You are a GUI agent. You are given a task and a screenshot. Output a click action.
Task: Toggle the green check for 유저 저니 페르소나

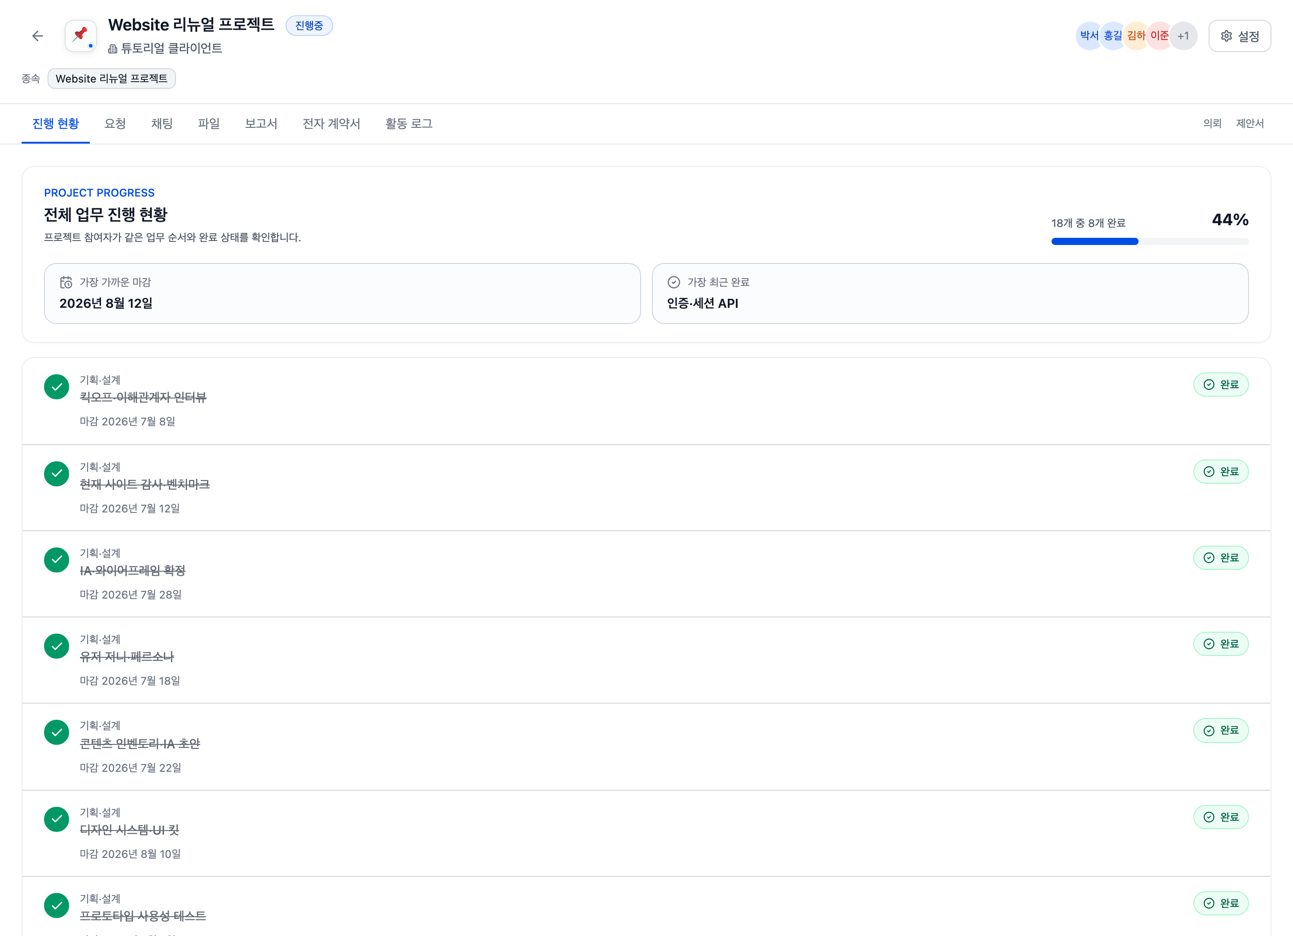57,646
